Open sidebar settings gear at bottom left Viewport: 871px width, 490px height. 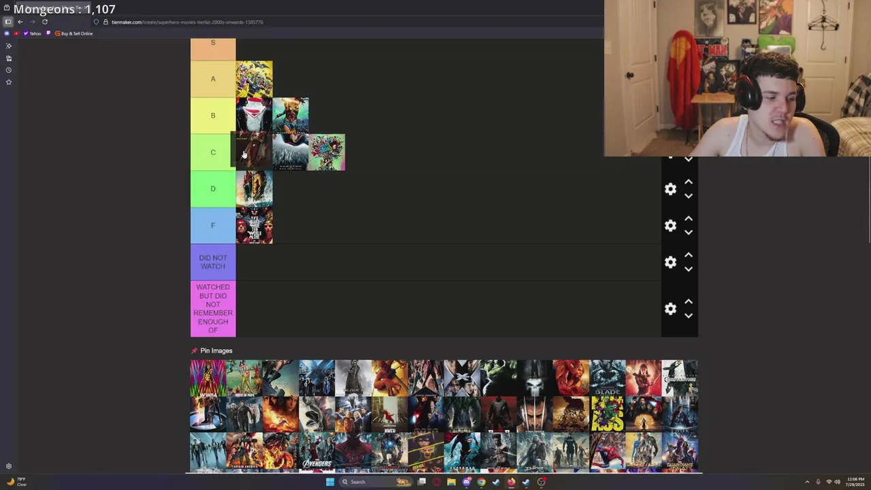pyautogui.click(x=9, y=466)
